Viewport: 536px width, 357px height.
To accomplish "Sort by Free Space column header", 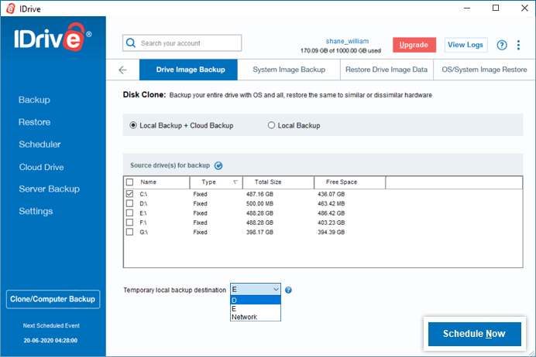I will point(349,182).
